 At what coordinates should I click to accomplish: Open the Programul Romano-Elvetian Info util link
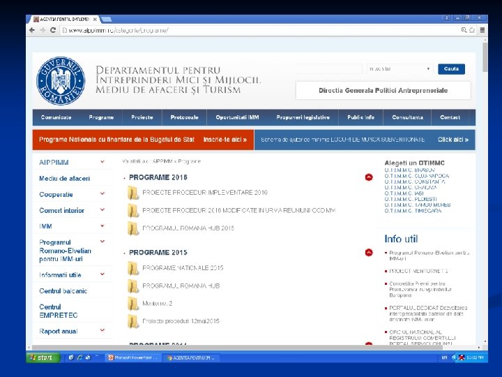(429, 256)
